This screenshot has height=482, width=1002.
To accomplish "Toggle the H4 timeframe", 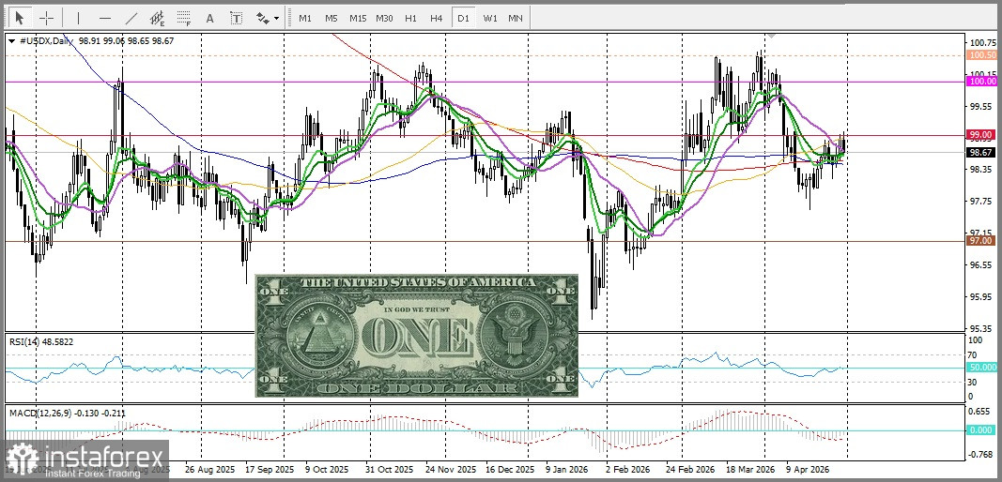I will [x=437, y=18].
